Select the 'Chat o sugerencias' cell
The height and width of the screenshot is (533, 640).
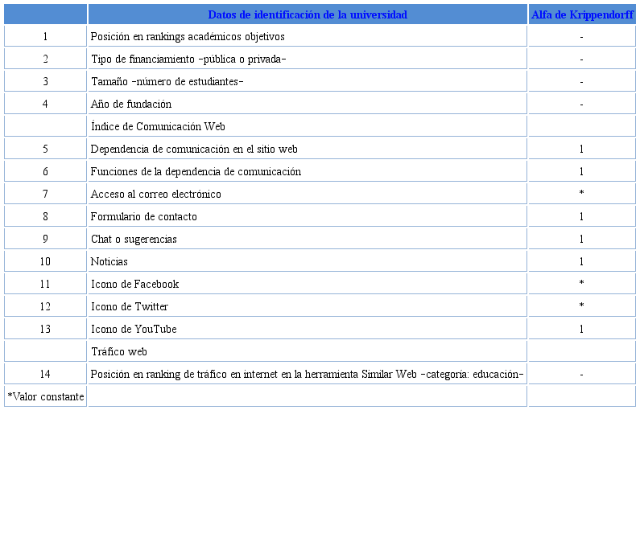tap(134, 240)
